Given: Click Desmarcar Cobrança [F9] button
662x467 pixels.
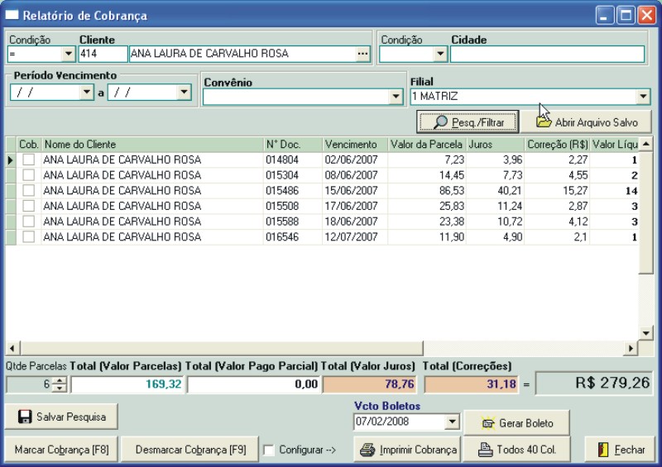Looking at the screenshot, I should tap(190, 450).
